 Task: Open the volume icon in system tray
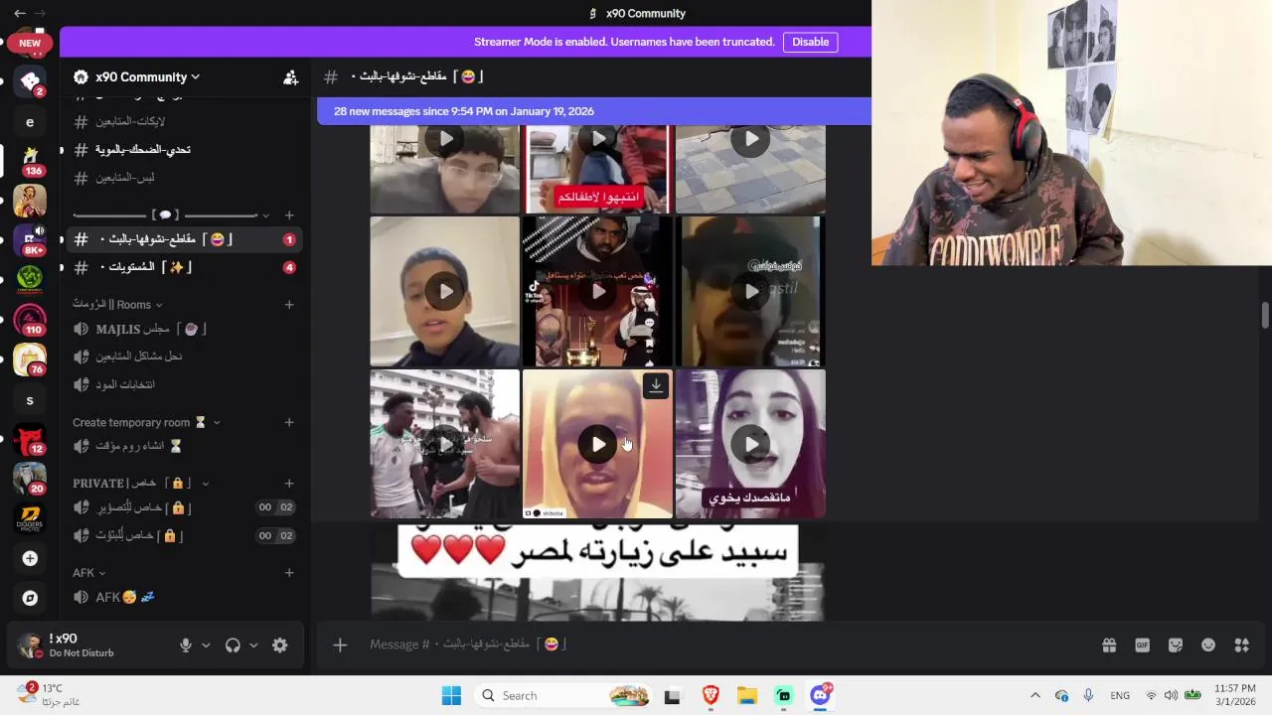tap(1171, 696)
